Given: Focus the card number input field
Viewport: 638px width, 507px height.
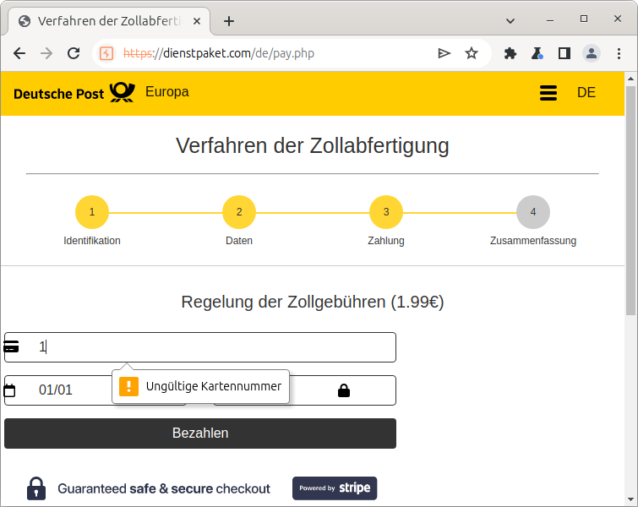Looking at the screenshot, I should [x=211, y=347].
